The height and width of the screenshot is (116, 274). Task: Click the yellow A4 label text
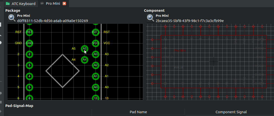click(x=74, y=60)
